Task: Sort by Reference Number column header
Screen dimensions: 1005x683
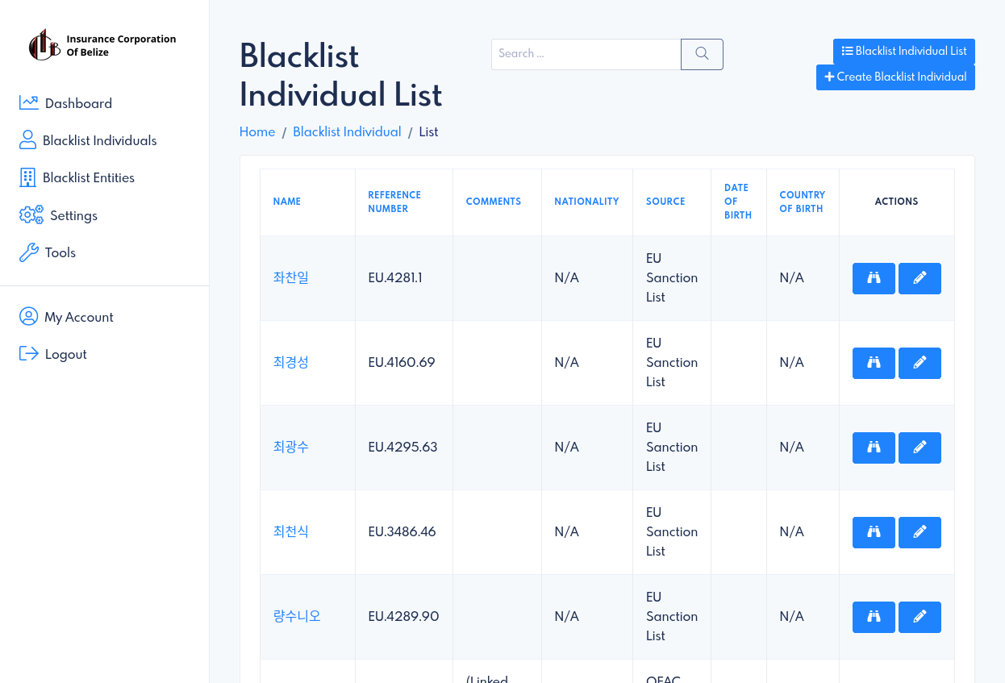Action: (394, 202)
